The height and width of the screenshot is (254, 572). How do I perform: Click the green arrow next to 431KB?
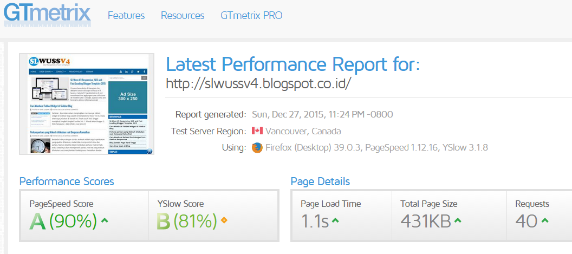(x=458, y=220)
